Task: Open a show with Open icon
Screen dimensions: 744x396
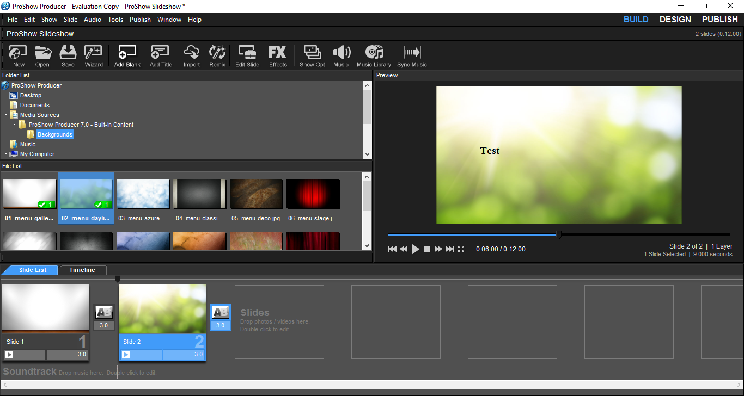Action: (x=42, y=56)
